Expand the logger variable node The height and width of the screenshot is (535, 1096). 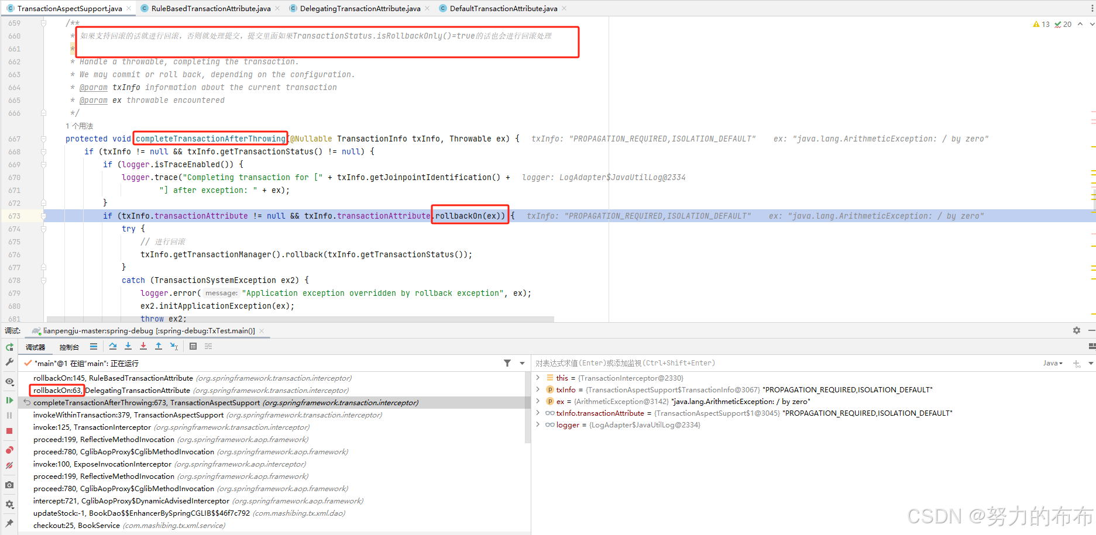coord(538,424)
